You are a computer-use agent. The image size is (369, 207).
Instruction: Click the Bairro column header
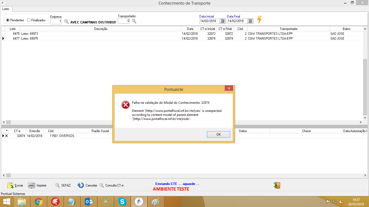(x=346, y=29)
